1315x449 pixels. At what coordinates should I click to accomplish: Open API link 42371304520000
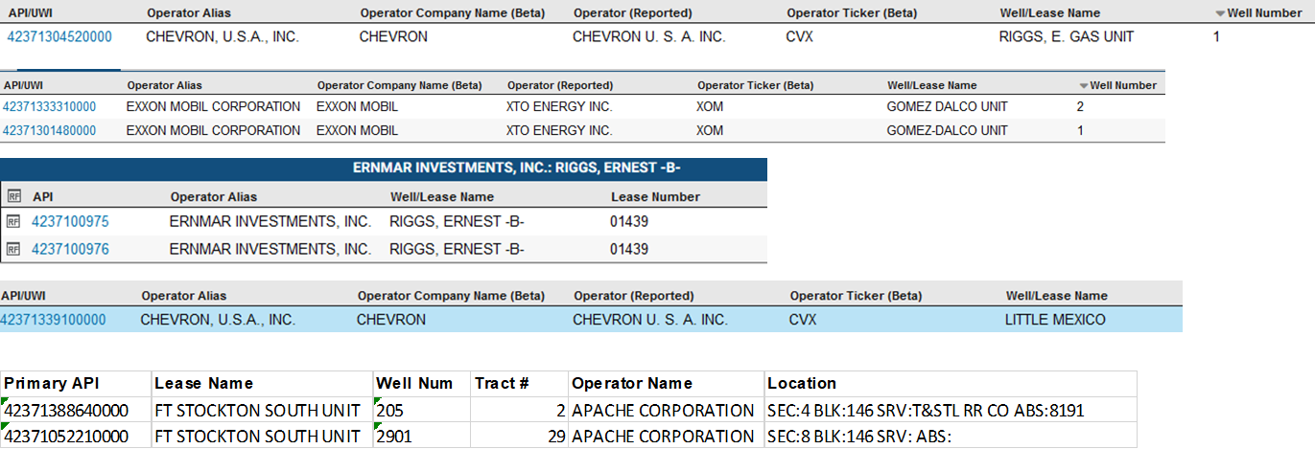tap(59, 37)
